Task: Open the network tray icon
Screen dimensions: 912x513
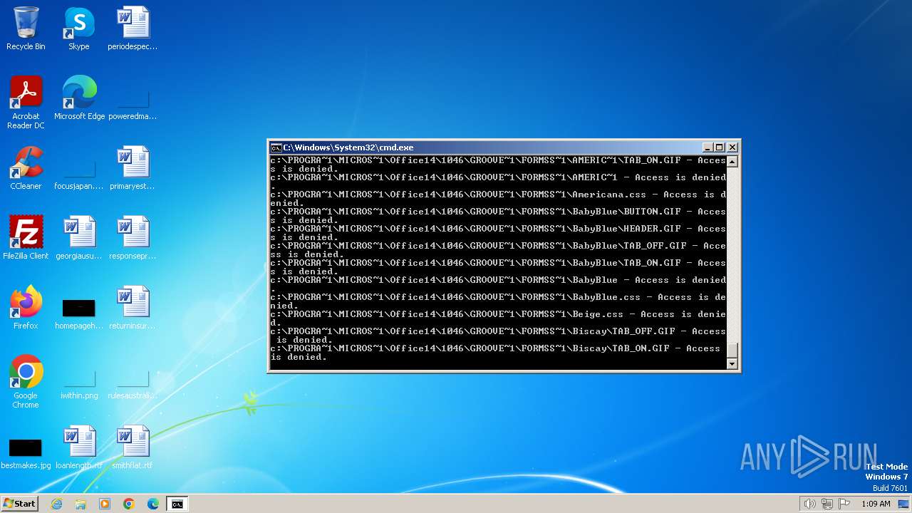Action: (x=827, y=504)
